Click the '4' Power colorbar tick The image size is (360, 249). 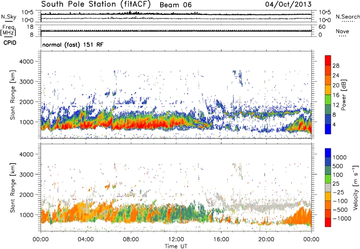click(334, 124)
